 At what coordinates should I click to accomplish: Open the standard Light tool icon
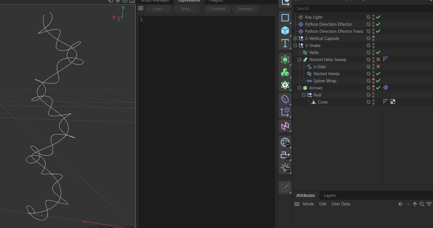[285, 168]
